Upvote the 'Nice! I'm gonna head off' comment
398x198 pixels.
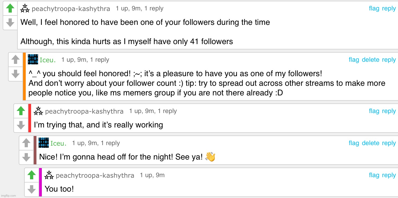(x=26, y=143)
